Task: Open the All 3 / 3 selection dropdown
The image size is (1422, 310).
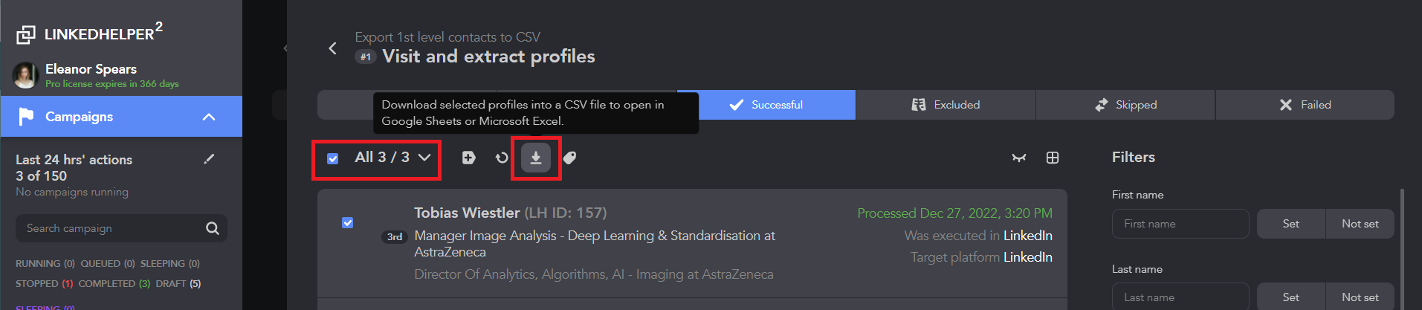Action: 424,158
